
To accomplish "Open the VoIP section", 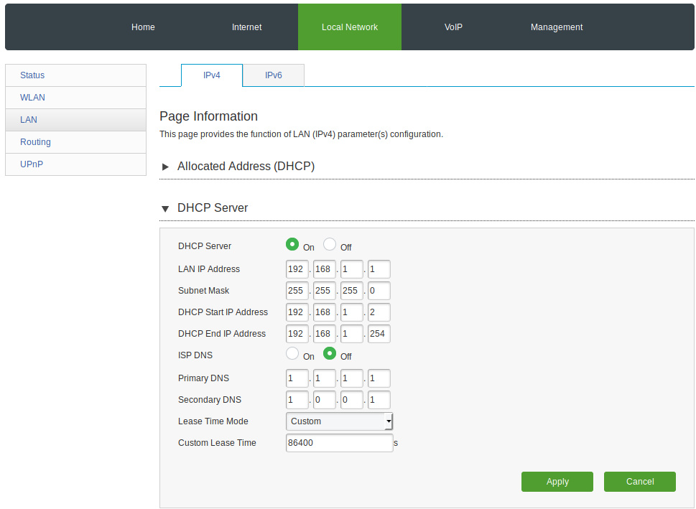I will click(453, 27).
